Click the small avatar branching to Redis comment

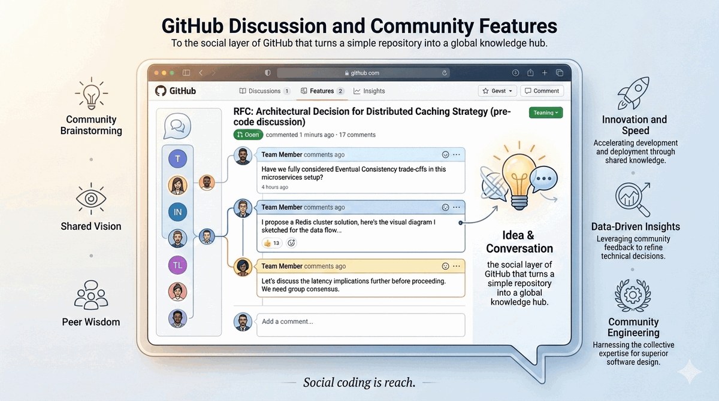207,236
